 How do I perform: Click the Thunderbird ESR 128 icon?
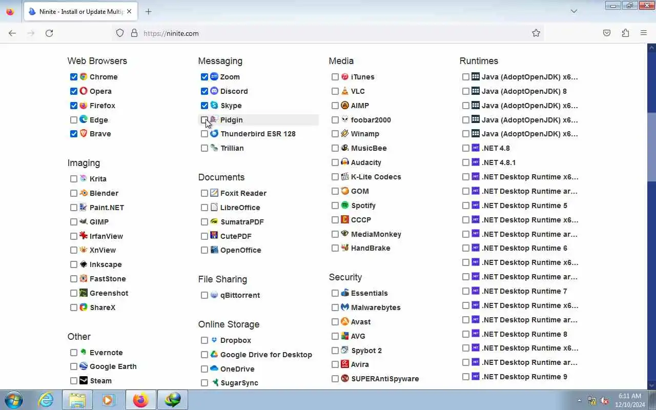click(x=214, y=133)
